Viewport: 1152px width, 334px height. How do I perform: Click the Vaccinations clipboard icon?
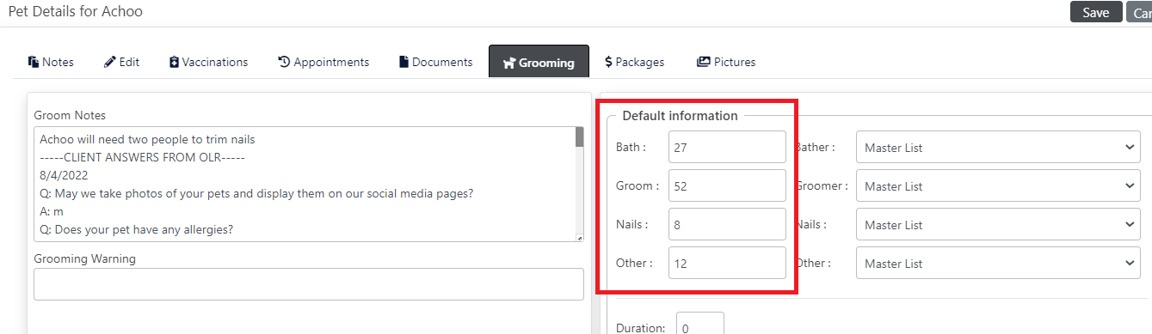pos(174,62)
